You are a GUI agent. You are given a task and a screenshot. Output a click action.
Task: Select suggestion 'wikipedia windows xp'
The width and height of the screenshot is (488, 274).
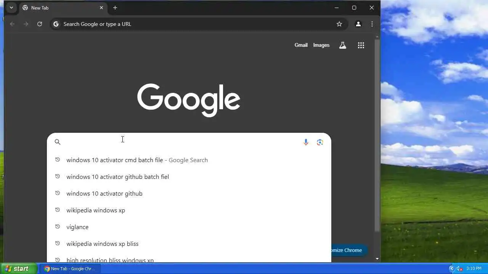point(189,210)
